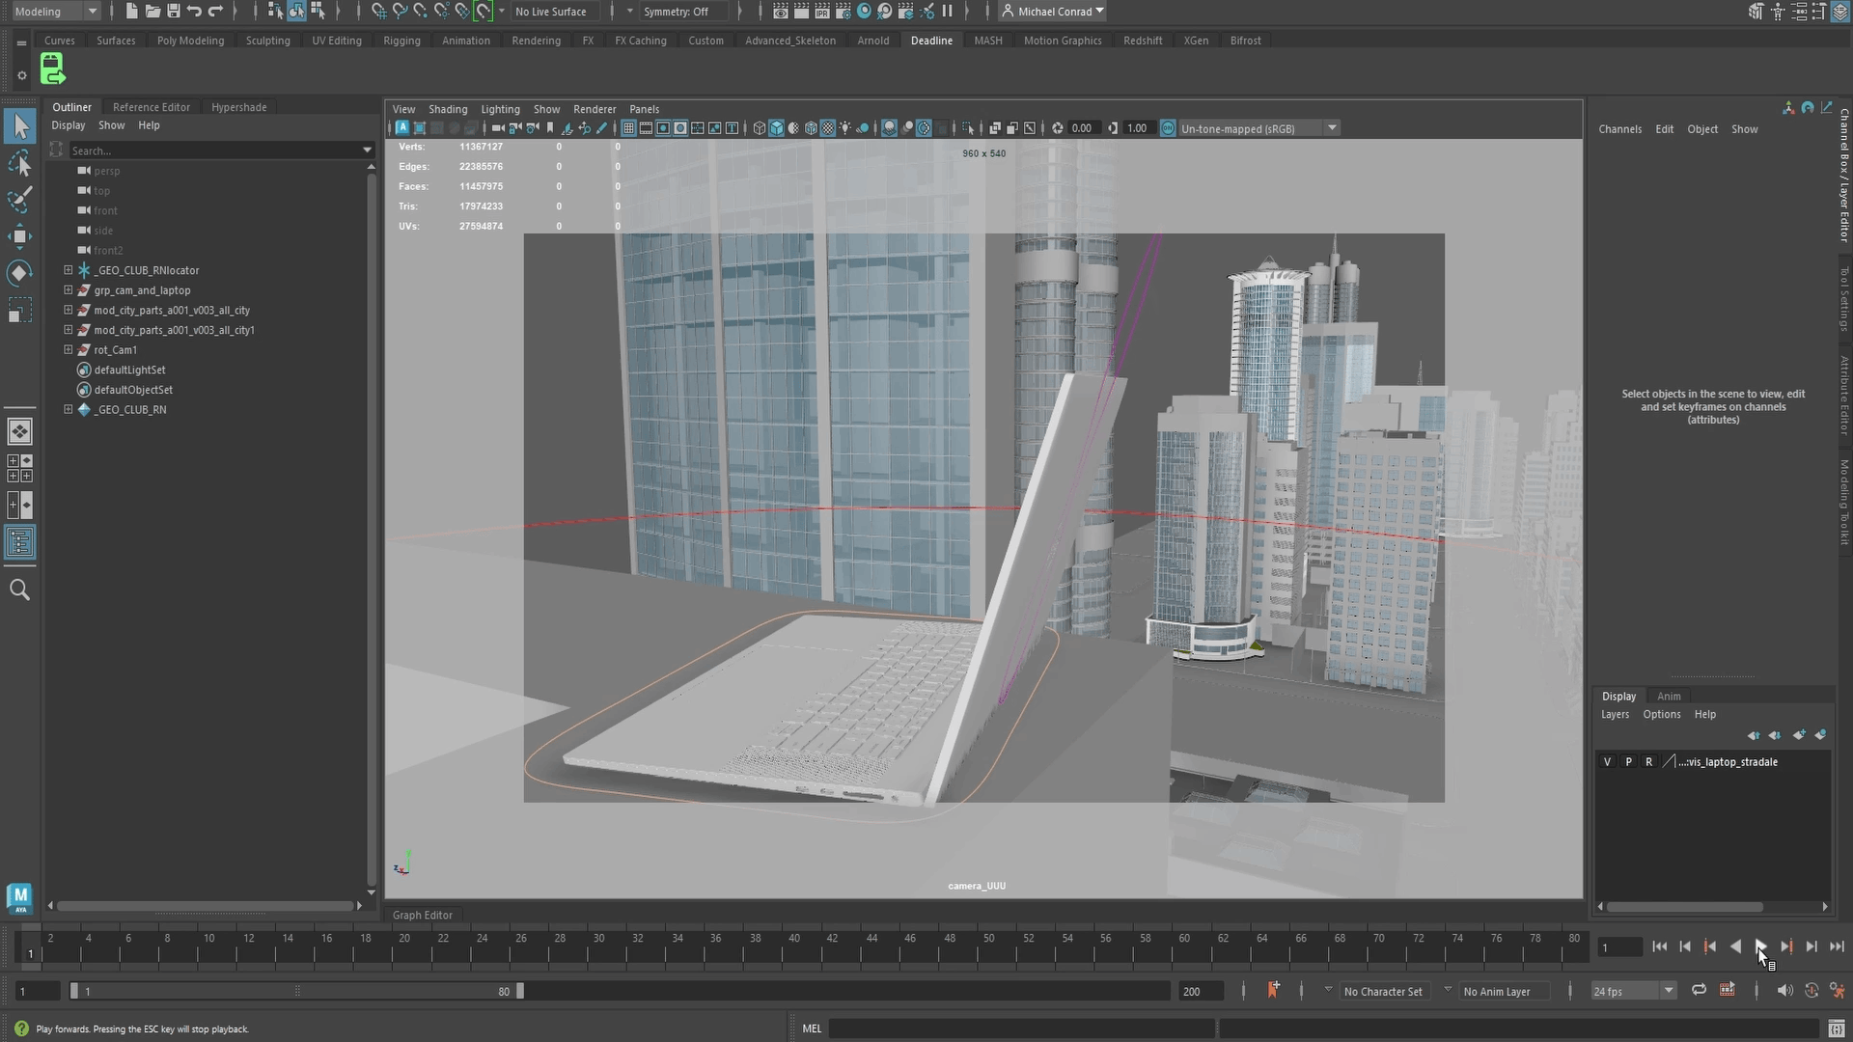Toggle loop playback mode icon
The image size is (1853, 1042).
pos(1699,991)
